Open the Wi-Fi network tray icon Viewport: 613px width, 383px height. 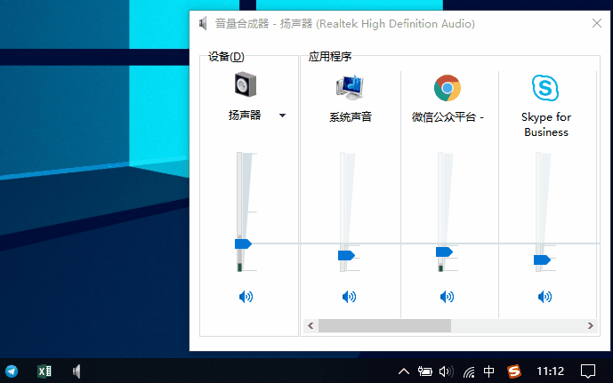click(x=468, y=371)
